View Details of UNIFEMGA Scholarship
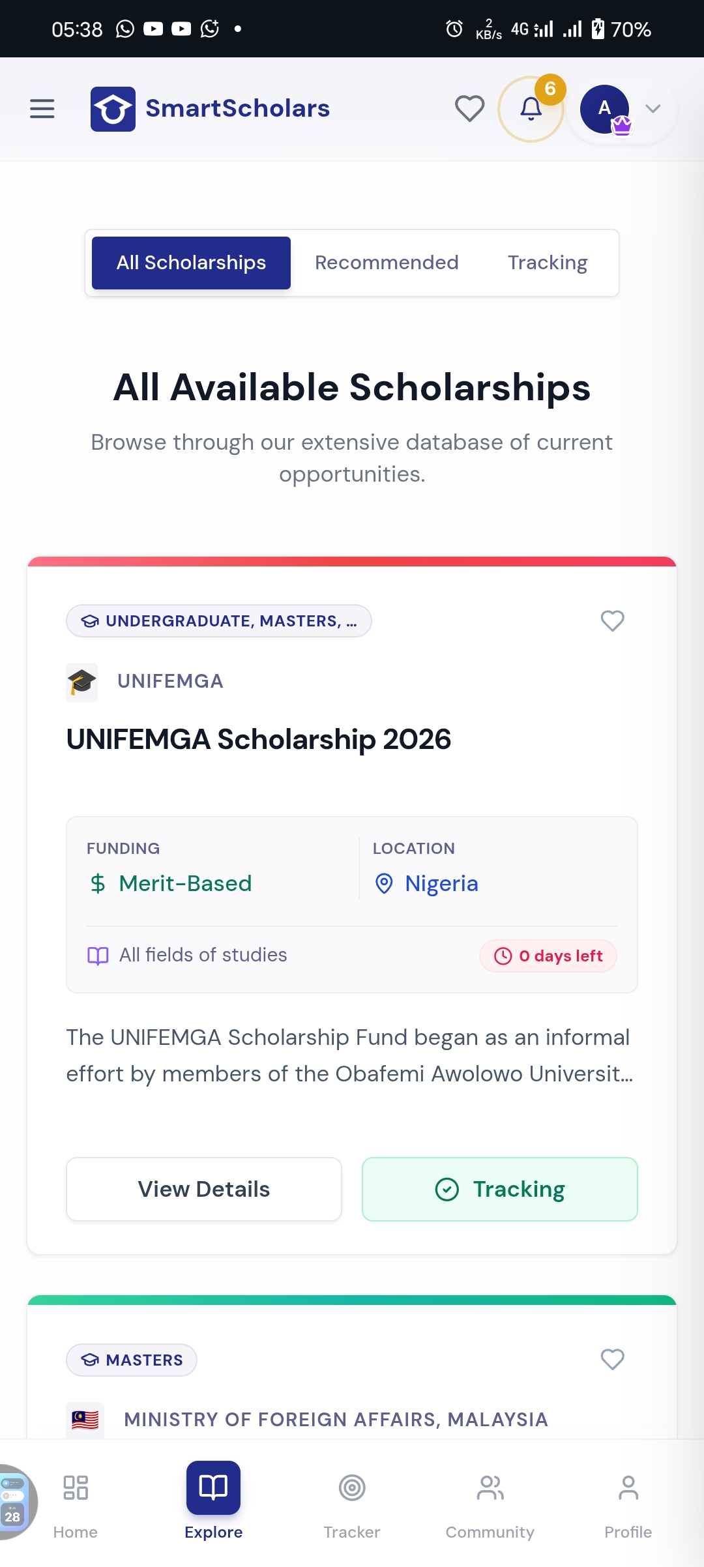 204,1189
